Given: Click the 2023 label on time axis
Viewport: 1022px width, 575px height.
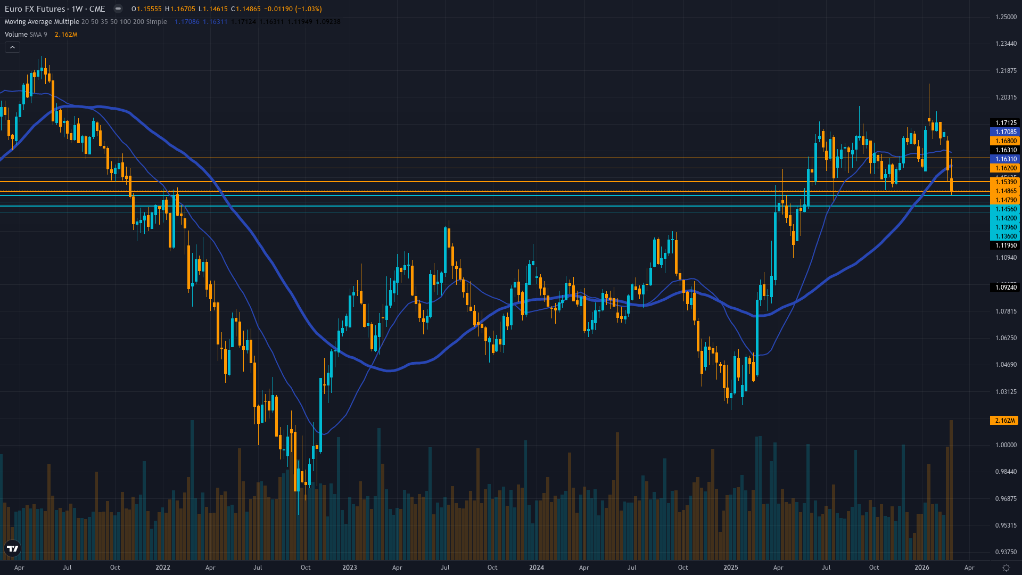Looking at the screenshot, I should pos(350,568).
